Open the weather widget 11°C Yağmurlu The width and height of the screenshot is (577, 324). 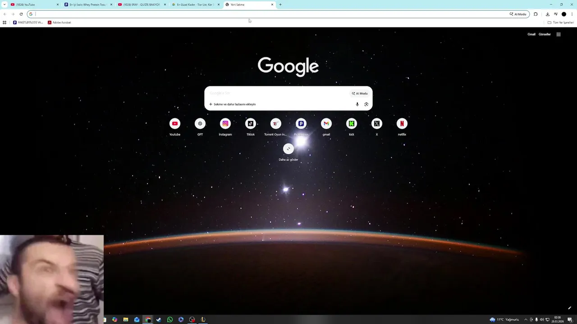coord(504,319)
